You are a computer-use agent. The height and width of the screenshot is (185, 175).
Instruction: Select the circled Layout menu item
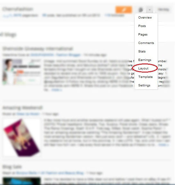coord(143,68)
